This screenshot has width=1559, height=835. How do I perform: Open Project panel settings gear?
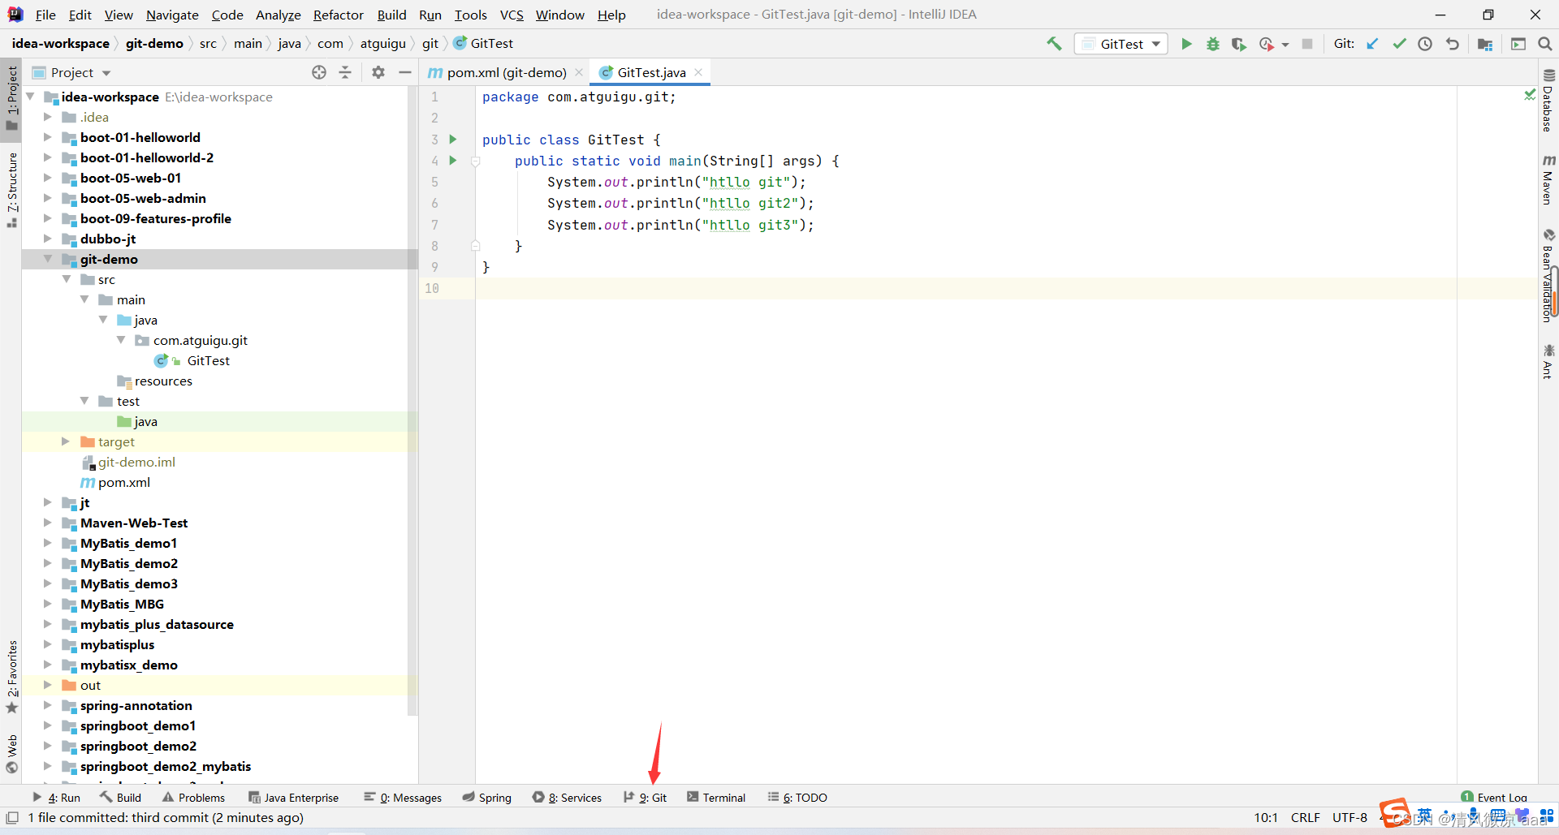[x=378, y=72]
